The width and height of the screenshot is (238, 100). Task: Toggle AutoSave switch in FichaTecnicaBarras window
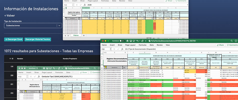39,68
